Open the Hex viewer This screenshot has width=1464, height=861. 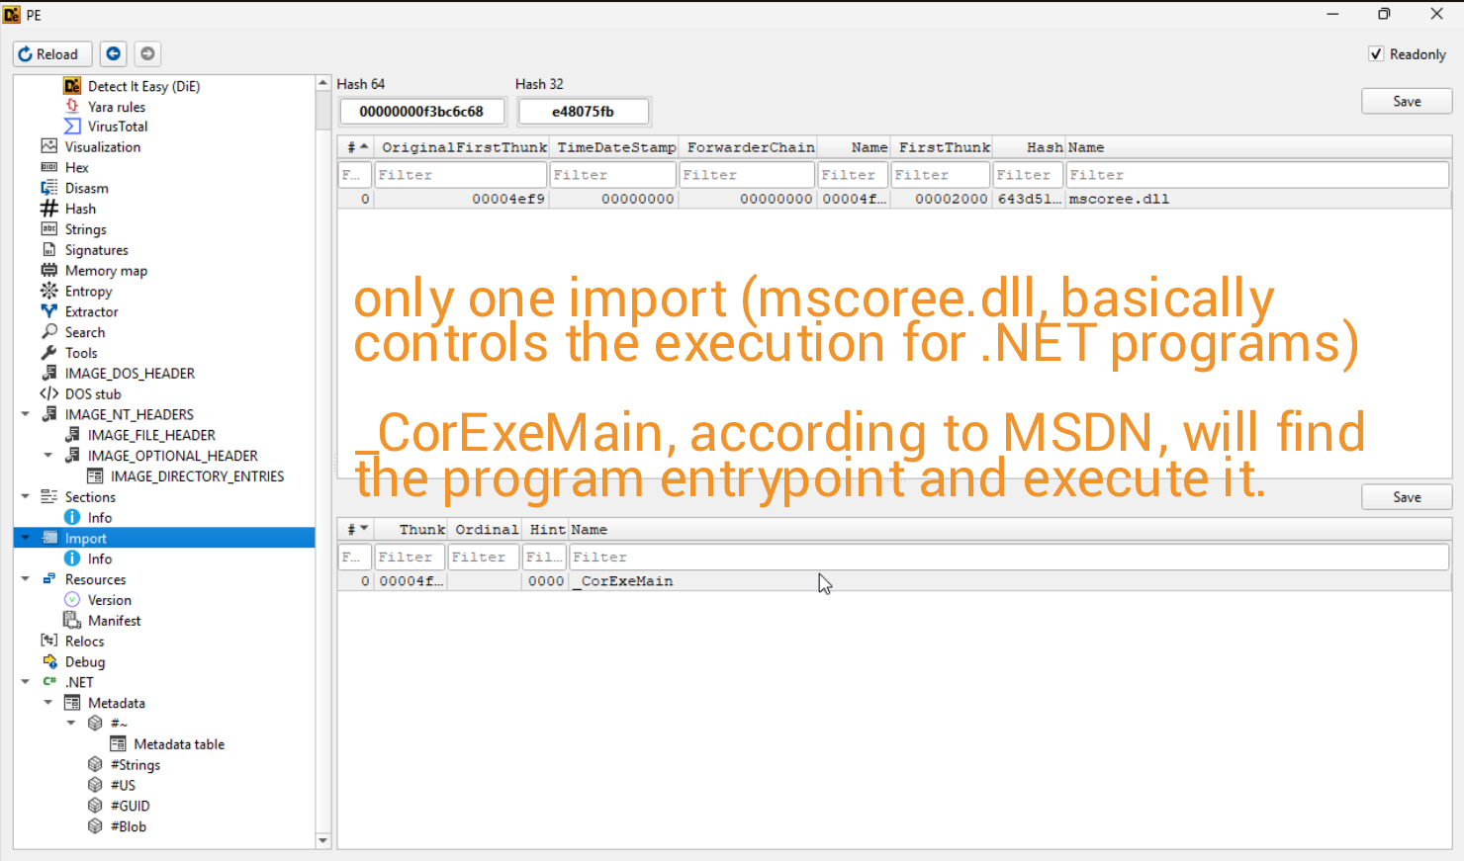click(x=76, y=167)
